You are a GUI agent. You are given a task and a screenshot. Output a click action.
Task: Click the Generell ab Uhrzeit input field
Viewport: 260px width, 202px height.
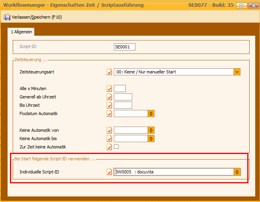click(123, 97)
